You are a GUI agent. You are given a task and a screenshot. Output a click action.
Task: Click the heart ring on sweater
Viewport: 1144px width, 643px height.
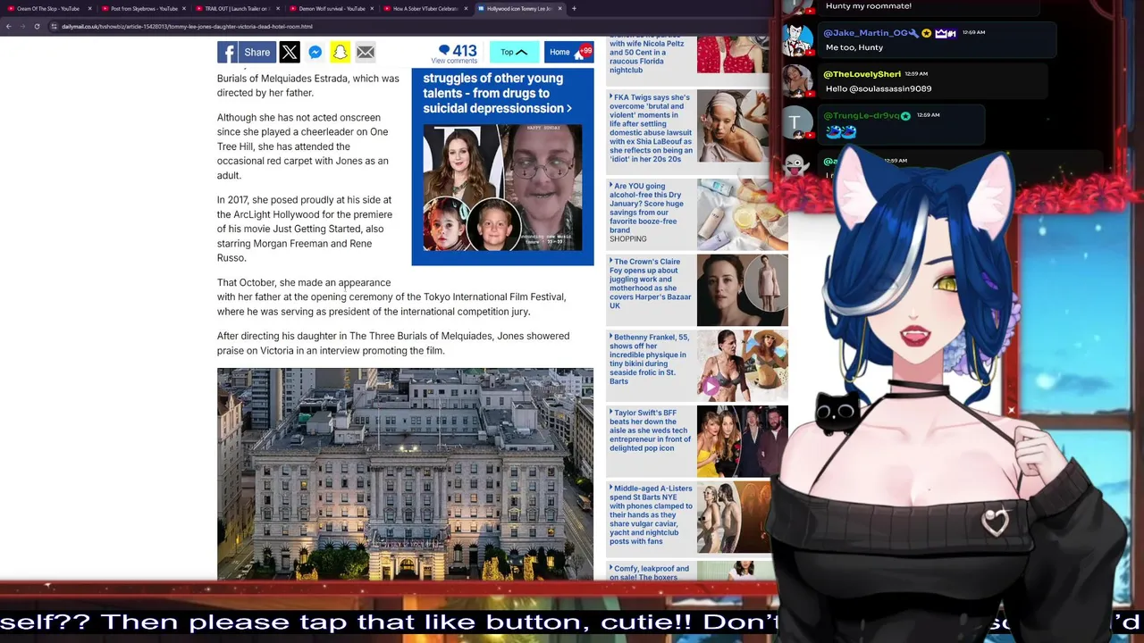coord(995,522)
